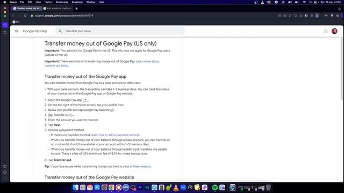The image size is (344, 193).
Task: Open Launchpad from the Dock
Action: pyautogui.click(x=83, y=188)
